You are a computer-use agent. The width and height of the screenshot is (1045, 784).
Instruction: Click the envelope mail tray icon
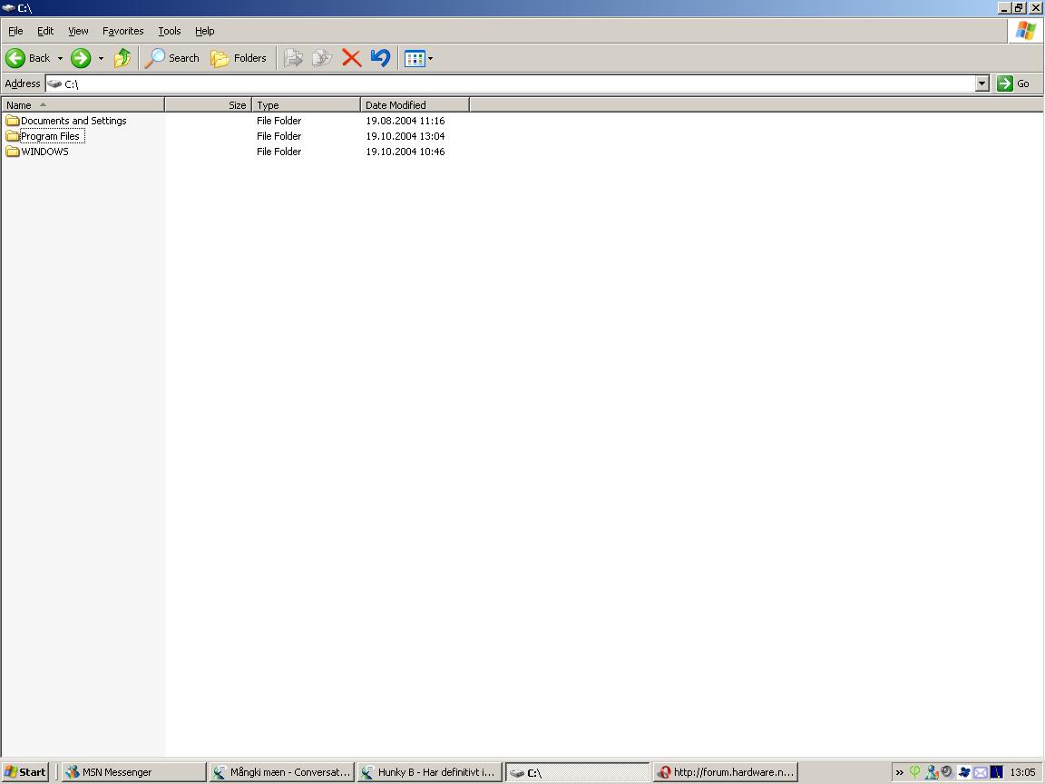coord(981,772)
